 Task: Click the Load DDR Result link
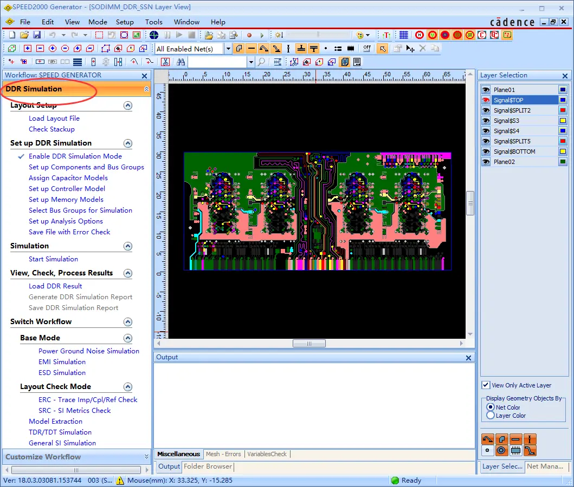[x=55, y=286]
